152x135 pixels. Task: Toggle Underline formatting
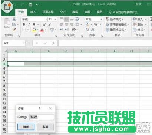[34, 24]
